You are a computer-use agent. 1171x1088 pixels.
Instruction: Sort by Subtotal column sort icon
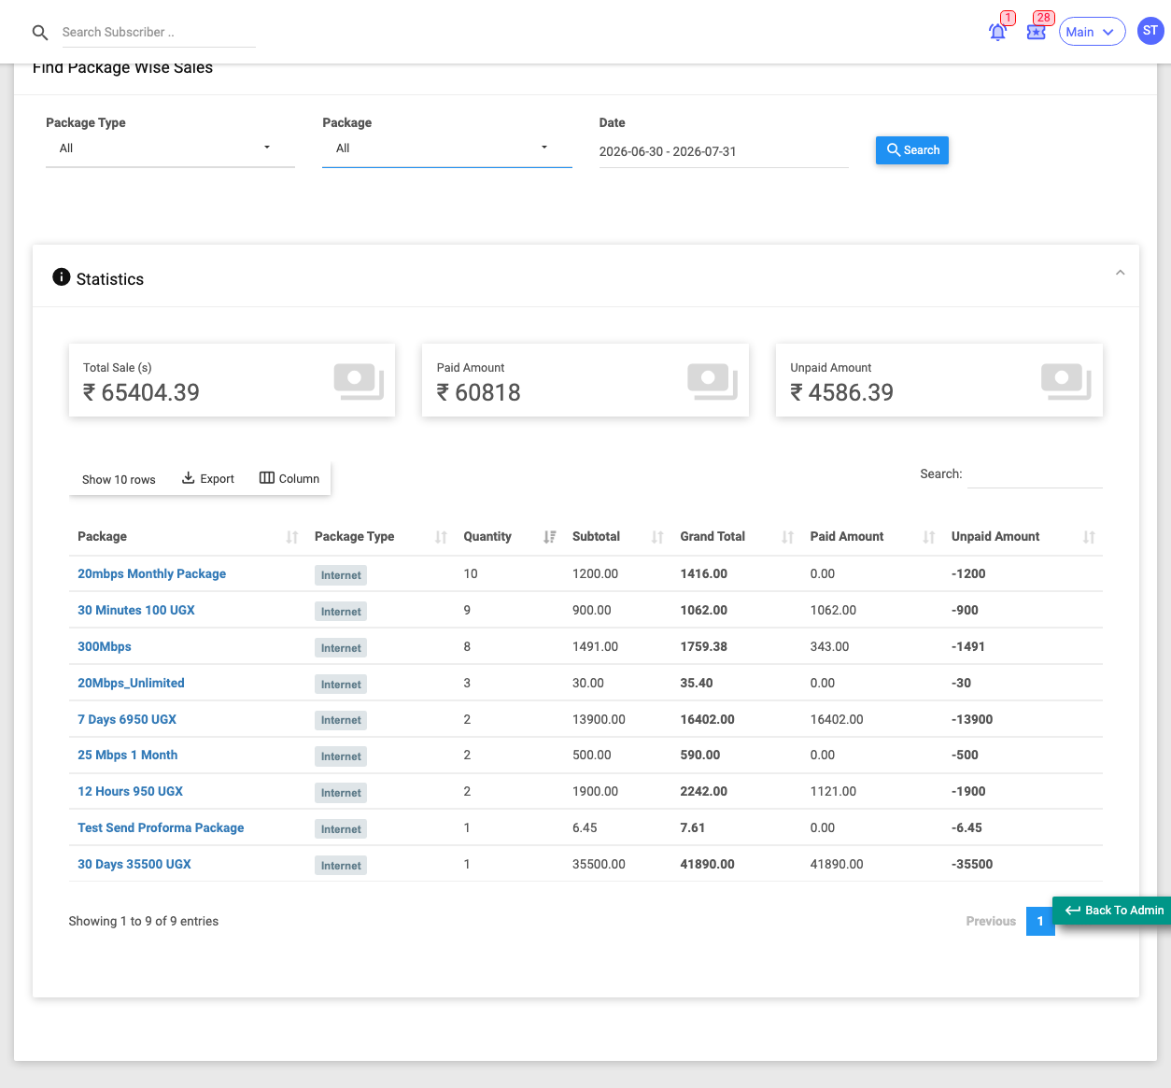(657, 537)
